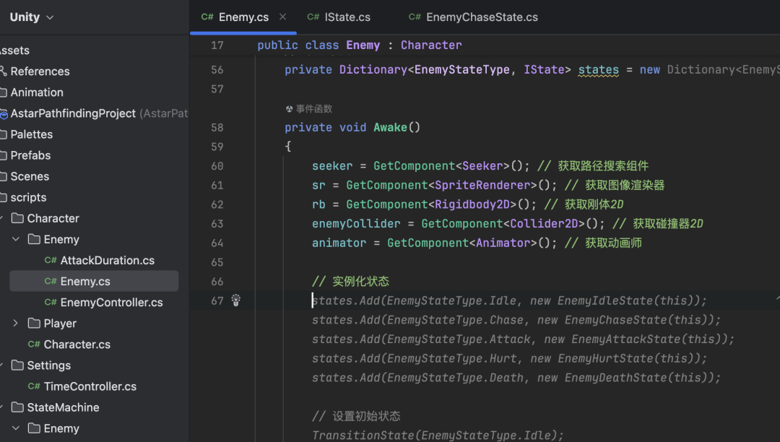Click the C# icon beside TimeController.cs

point(34,386)
